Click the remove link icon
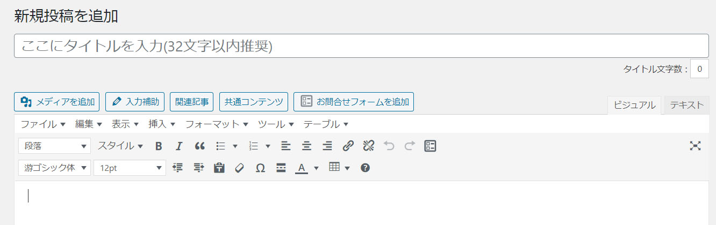 pyautogui.click(x=368, y=146)
